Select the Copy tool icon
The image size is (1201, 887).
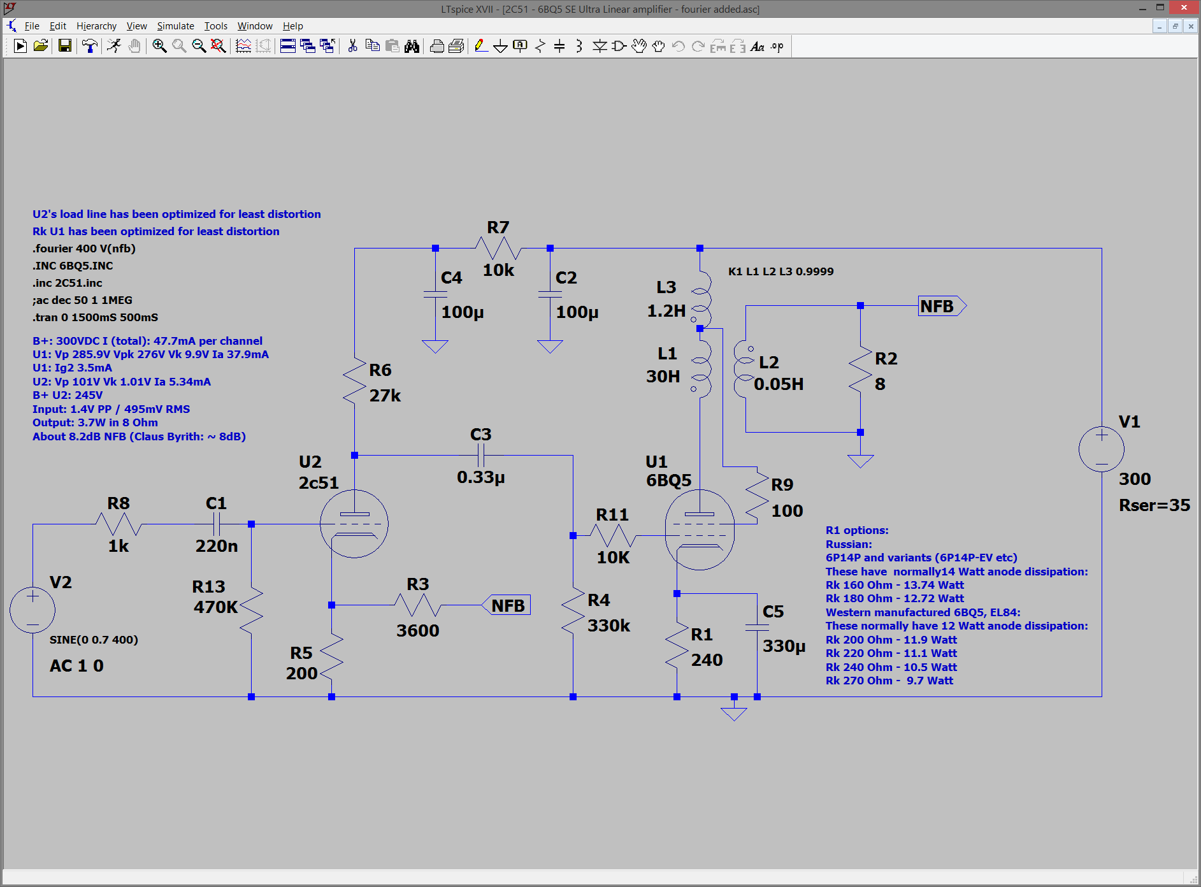coord(373,46)
